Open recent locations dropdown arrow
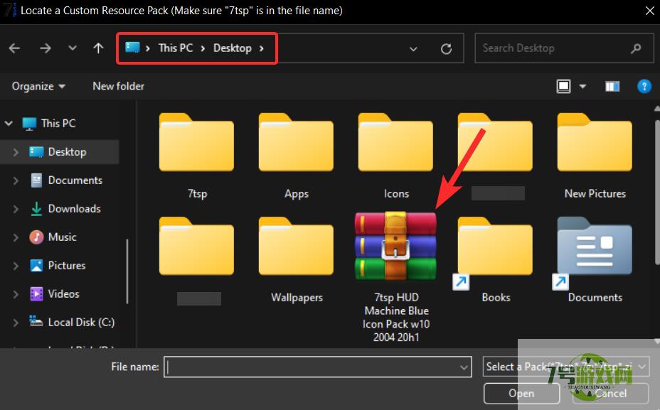Viewport: 660px width, 410px height. pos(73,48)
